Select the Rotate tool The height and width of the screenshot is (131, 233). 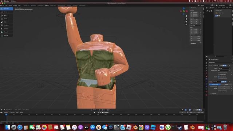click(x=7, y=19)
